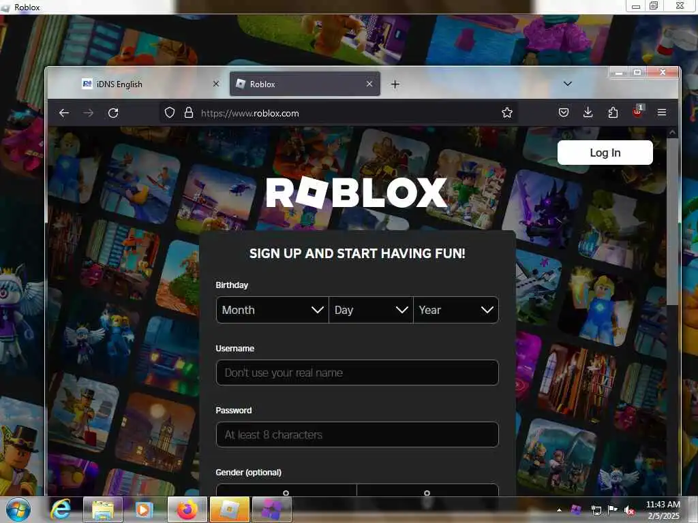Click the Password input field
Image resolution: width=698 pixels, height=523 pixels.
point(357,434)
